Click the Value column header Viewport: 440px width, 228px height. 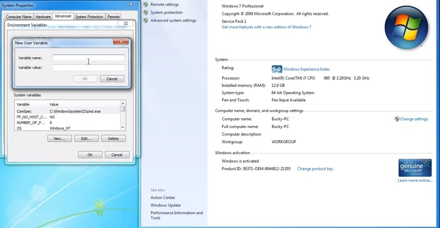point(84,105)
